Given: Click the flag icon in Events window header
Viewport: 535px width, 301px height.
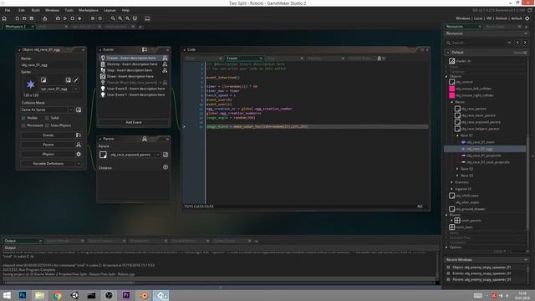Looking at the screenshot, I should pyautogui.click(x=145, y=50).
